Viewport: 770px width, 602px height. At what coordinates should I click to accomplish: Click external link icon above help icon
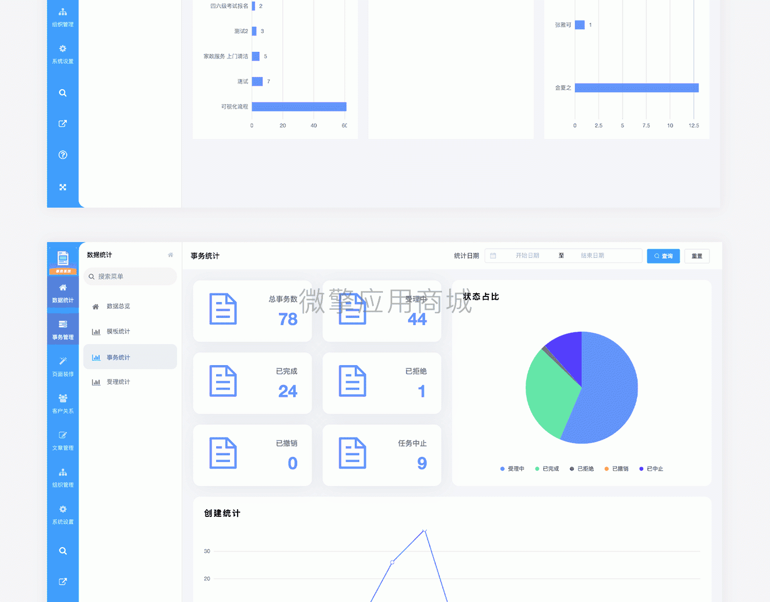click(63, 124)
